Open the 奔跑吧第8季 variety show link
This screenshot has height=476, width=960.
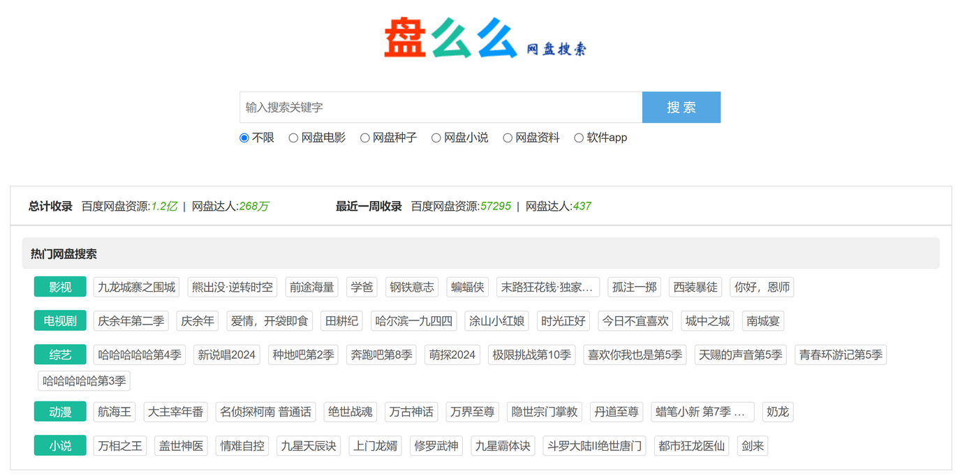point(381,355)
